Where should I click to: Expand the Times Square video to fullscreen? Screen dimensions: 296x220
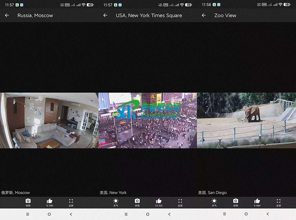[180, 202]
